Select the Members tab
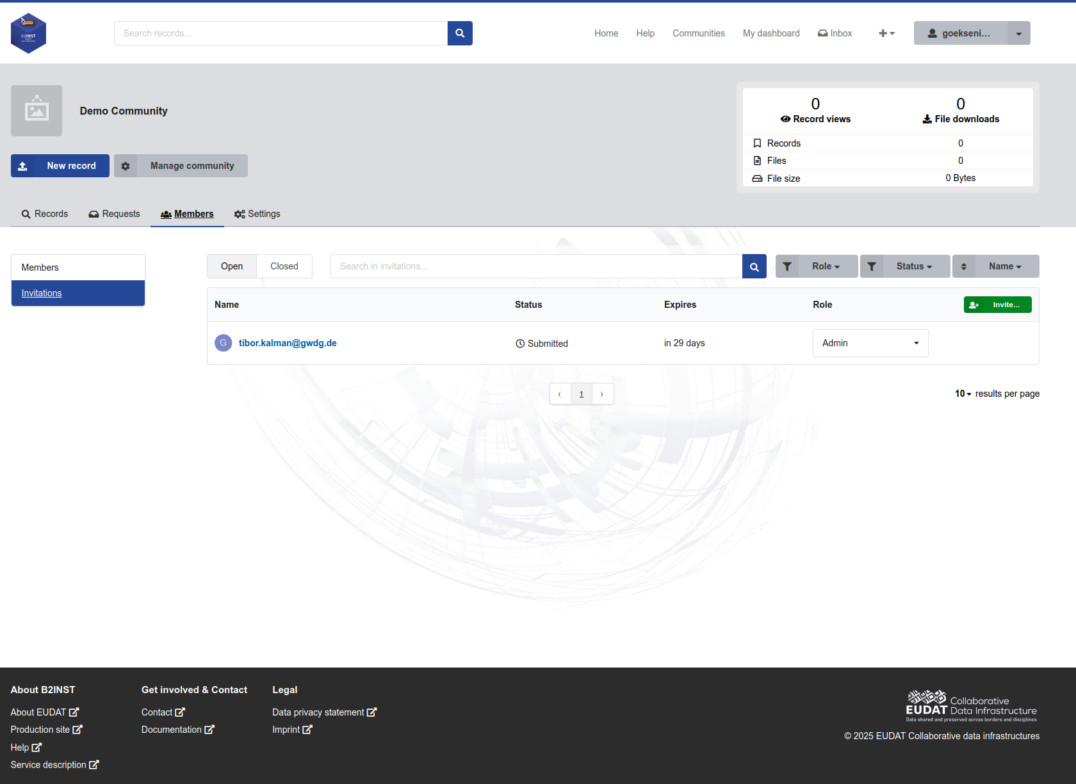Image resolution: width=1076 pixels, height=784 pixels. click(187, 214)
